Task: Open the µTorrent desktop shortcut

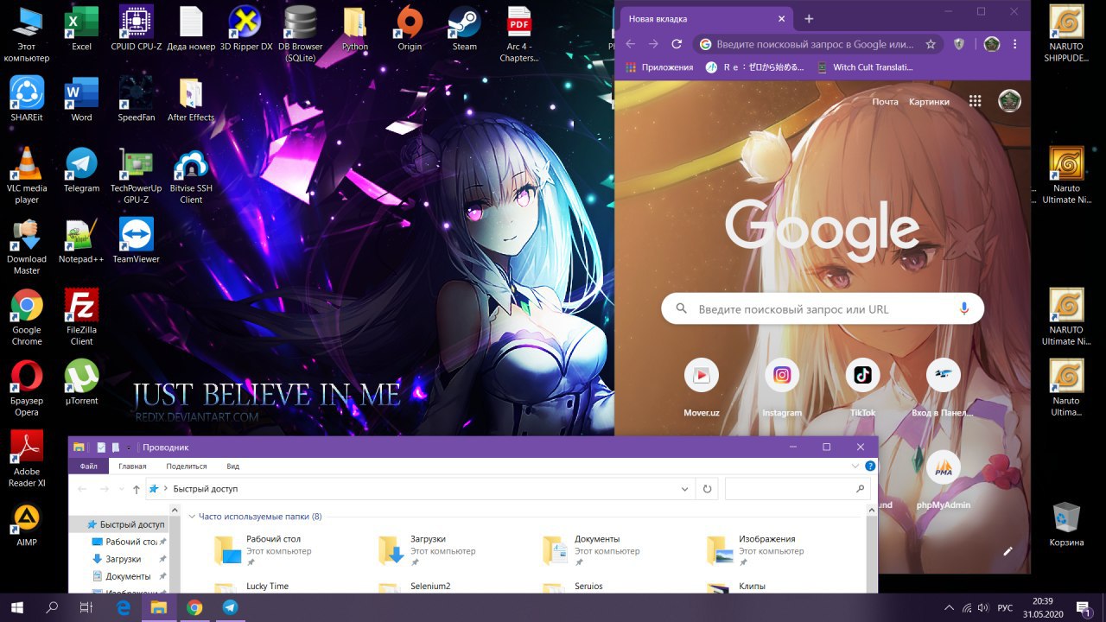Action: tap(81, 383)
